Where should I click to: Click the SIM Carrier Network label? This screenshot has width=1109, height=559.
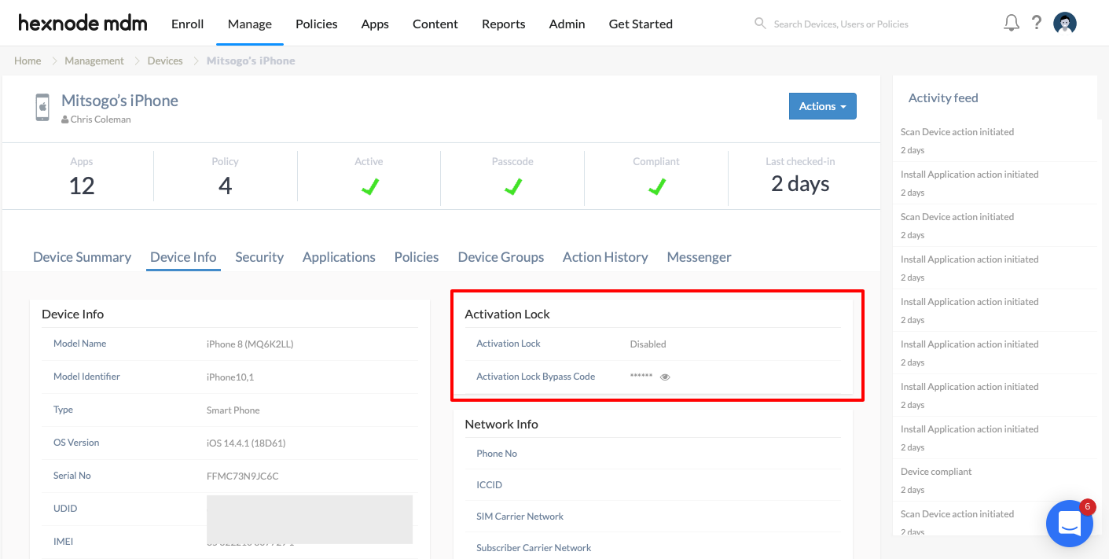(520, 517)
